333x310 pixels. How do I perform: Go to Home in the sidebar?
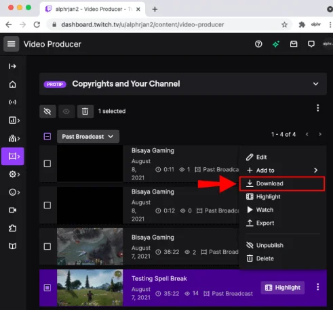click(x=12, y=85)
